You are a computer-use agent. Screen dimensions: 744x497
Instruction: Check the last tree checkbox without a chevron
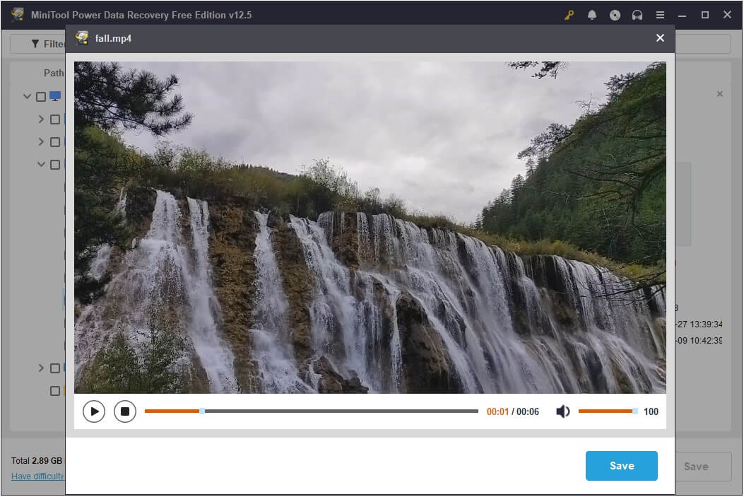55,391
